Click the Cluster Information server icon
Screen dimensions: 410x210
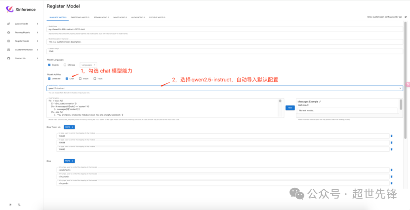(8, 50)
